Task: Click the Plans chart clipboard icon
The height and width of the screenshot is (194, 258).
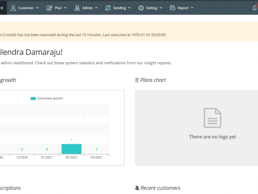Action: click(137, 80)
